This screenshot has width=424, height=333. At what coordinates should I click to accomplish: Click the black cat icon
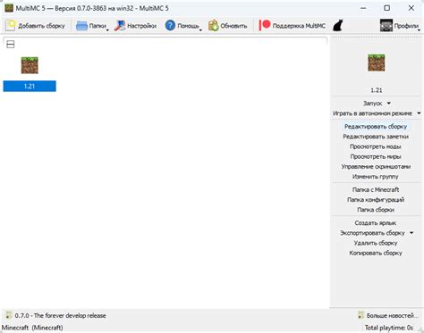pos(337,26)
